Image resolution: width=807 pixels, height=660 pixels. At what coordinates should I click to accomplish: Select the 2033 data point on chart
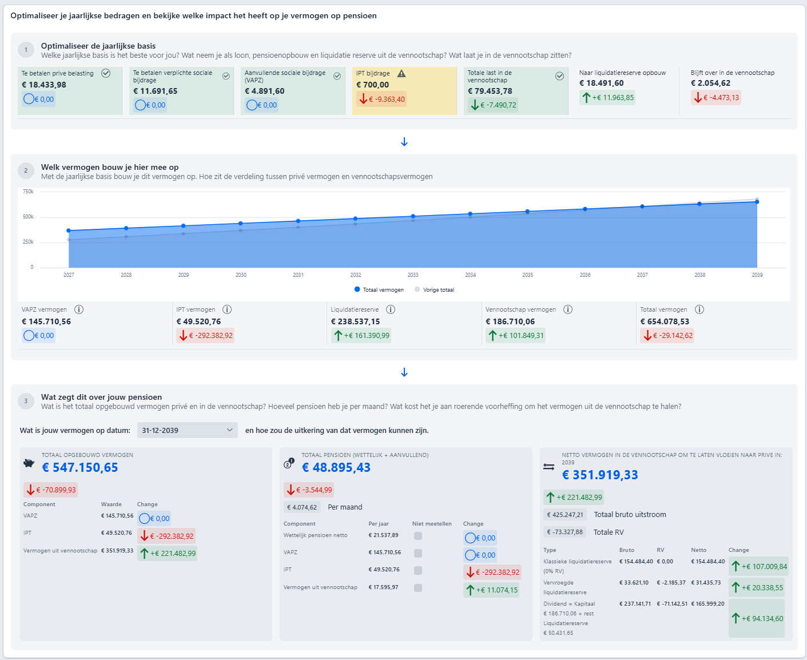tap(413, 217)
